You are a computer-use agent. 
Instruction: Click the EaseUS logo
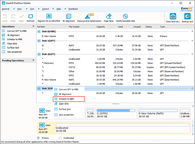coord(187,9)
